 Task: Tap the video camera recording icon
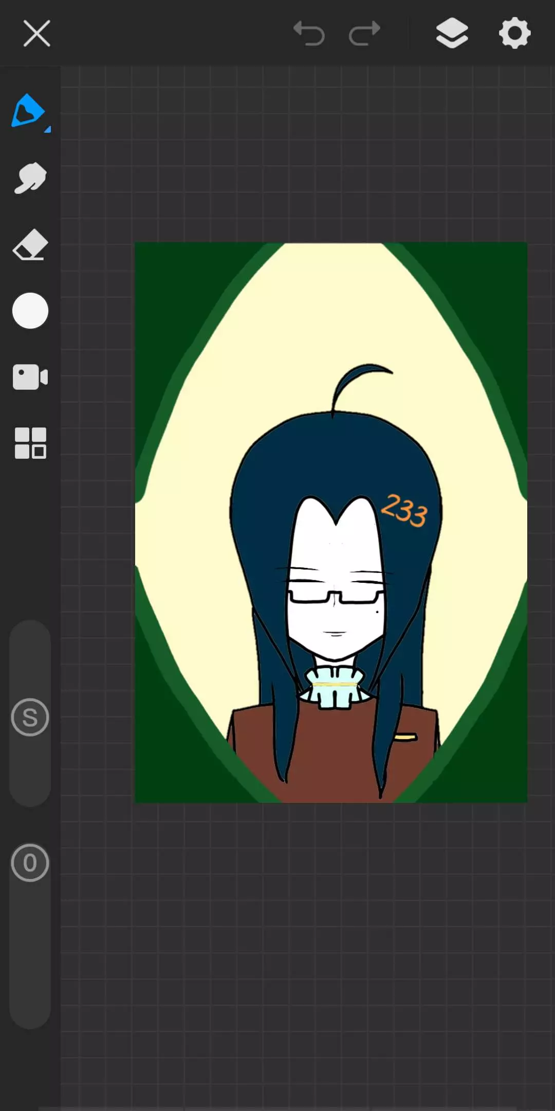point(30,377)
